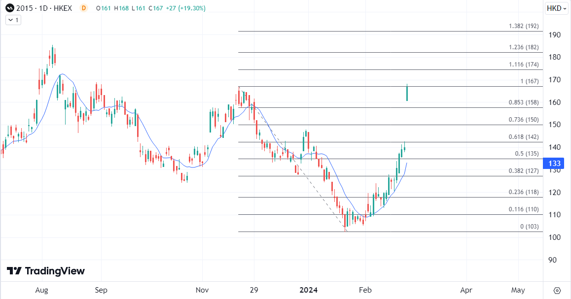571x299 pixels.
Task: Click the 190 price scale value
Action: (554, 35)
